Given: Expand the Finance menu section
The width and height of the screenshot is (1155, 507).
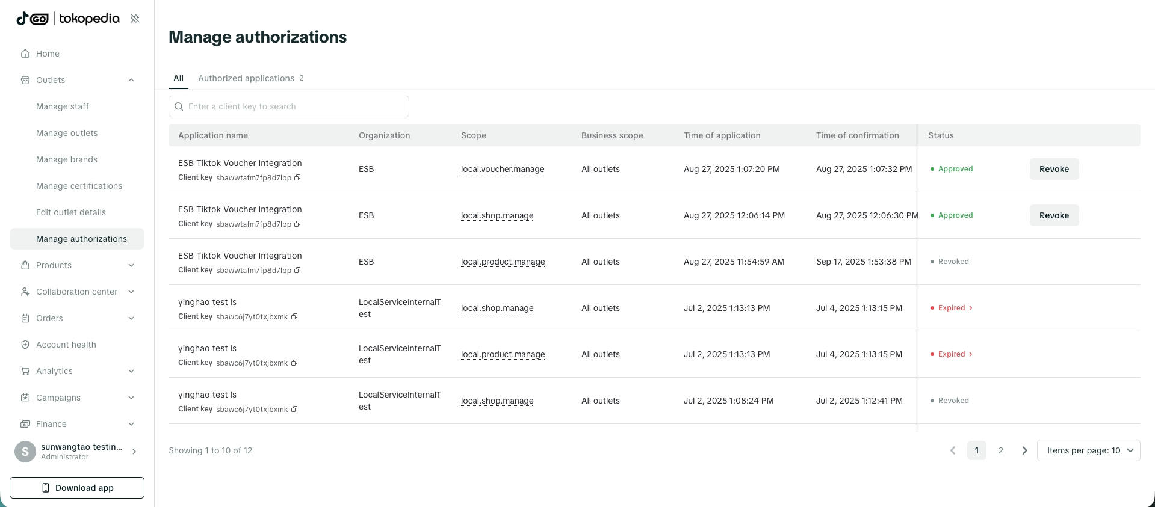Looking at the screenshot, I should 131,424.
